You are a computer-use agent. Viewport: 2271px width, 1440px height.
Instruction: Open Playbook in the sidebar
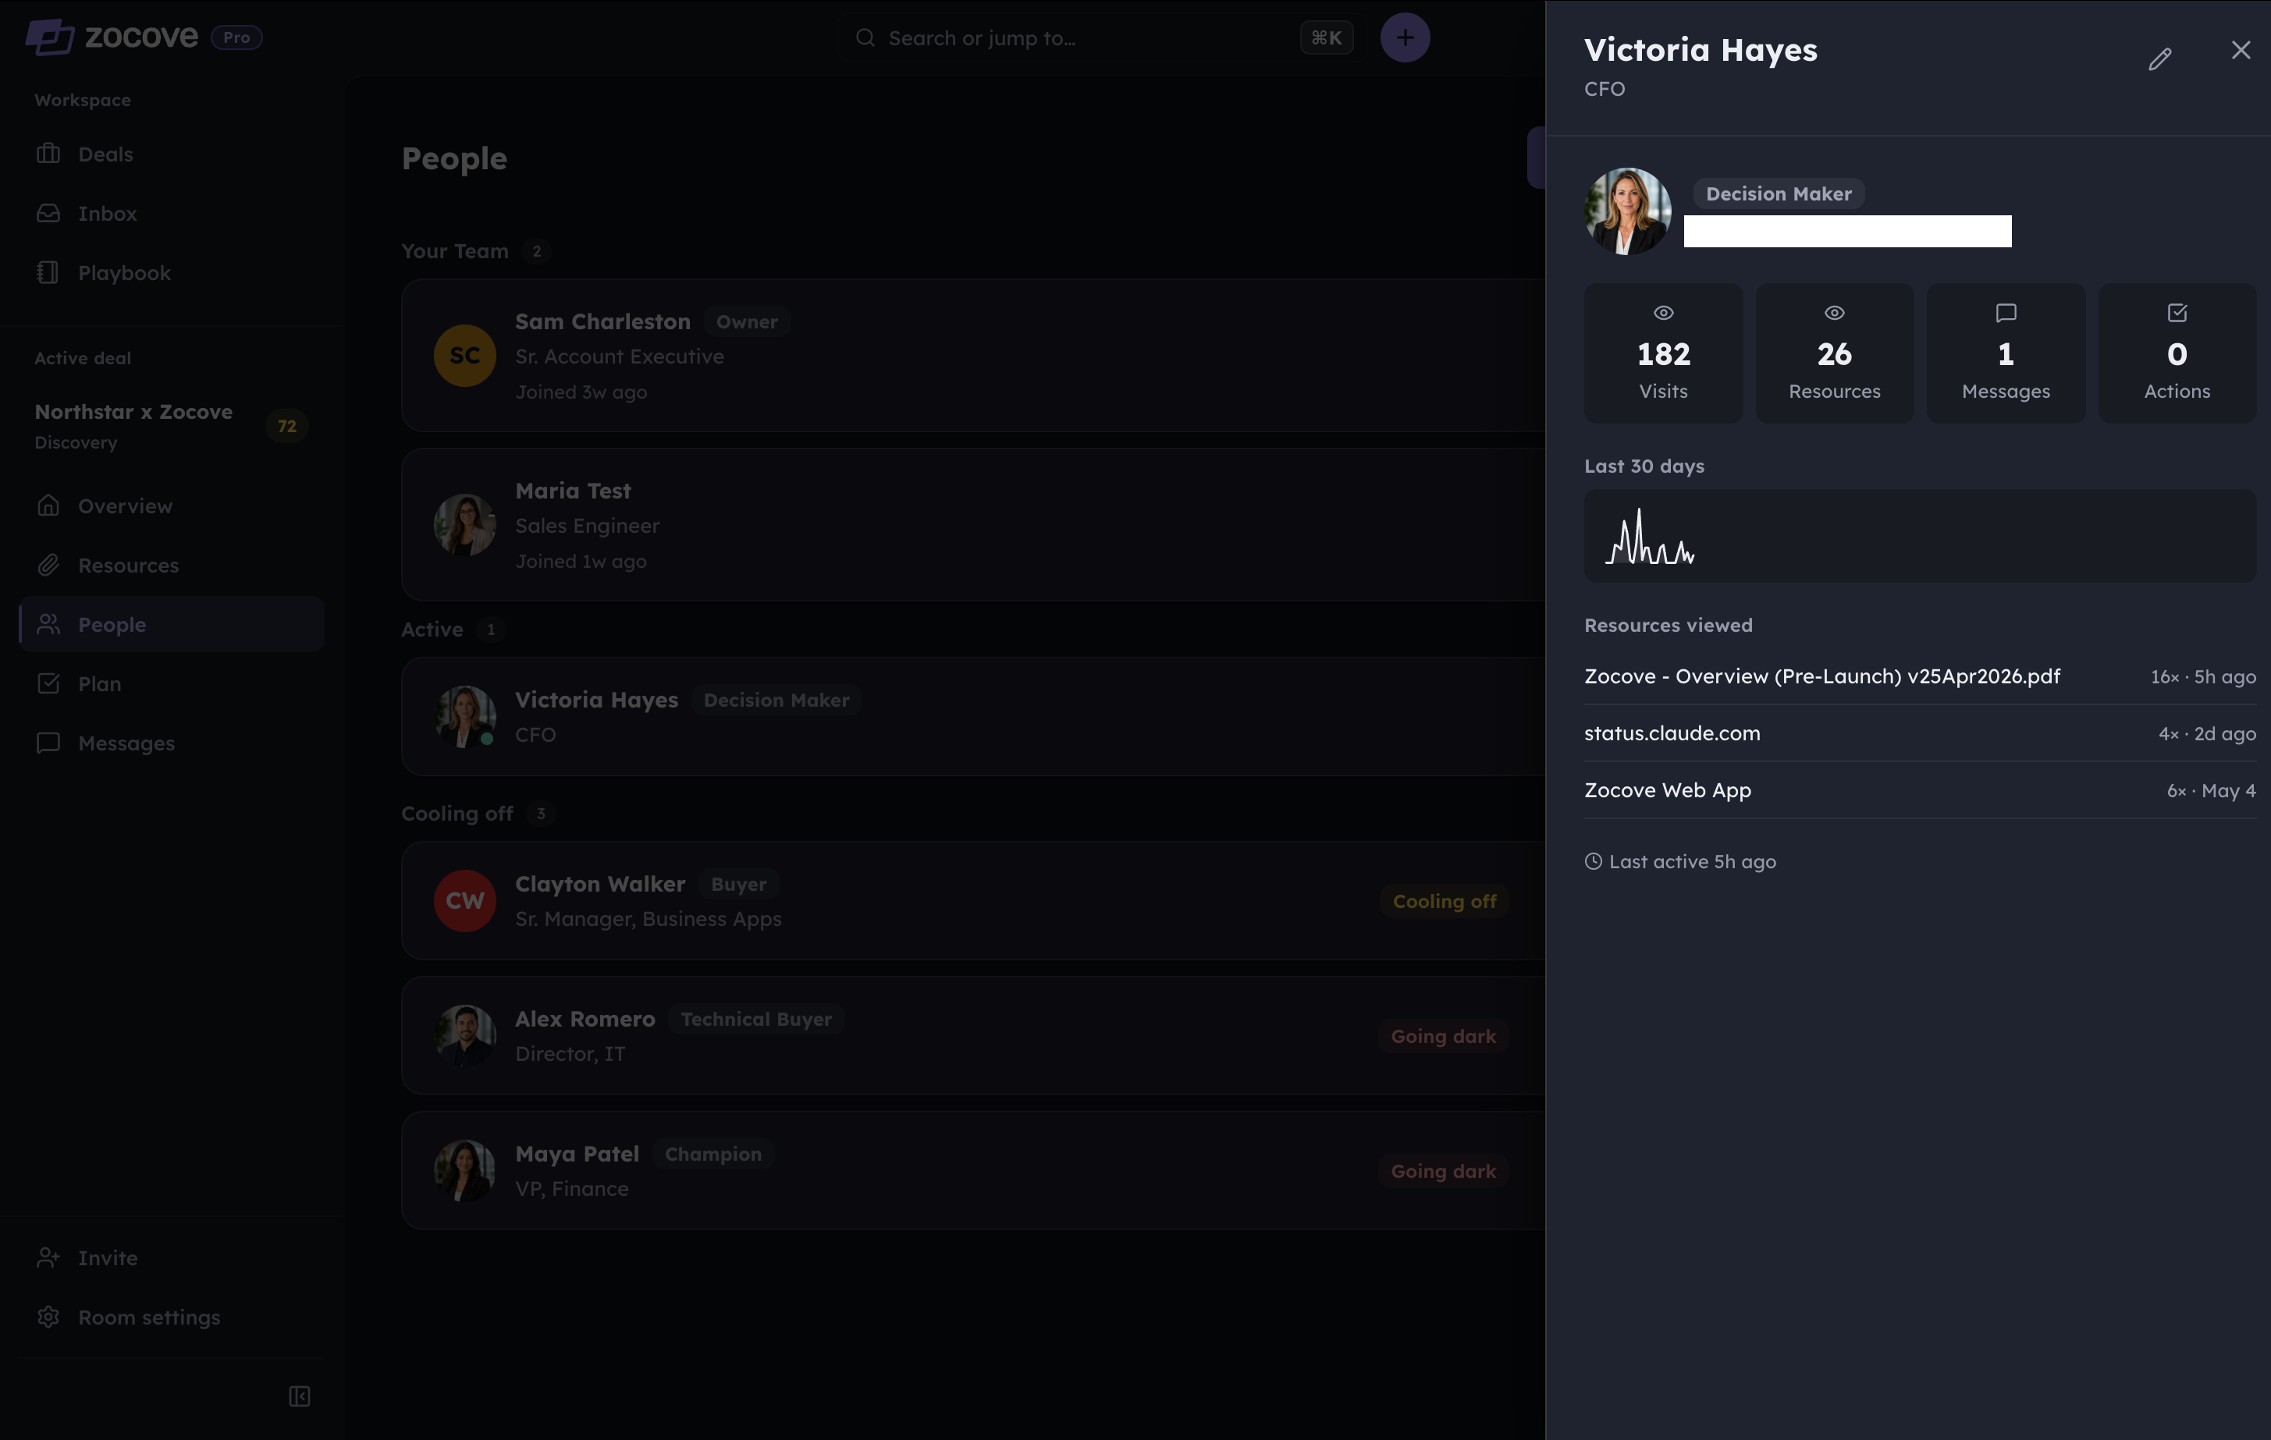[x=172, y=272]
